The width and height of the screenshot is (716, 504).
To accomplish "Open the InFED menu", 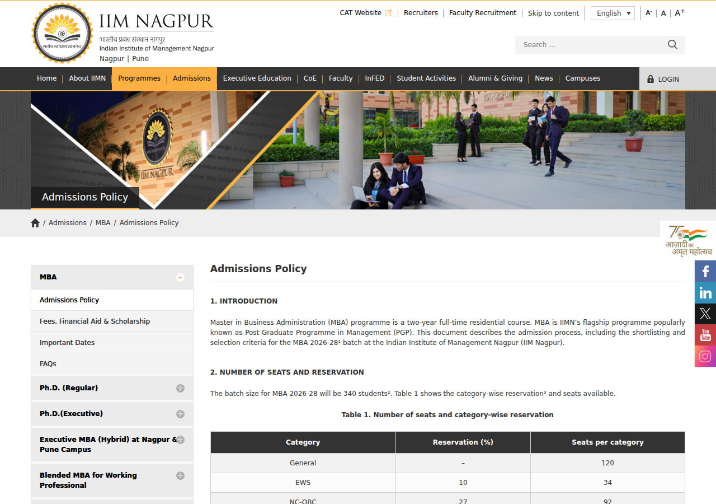I will [375, 78].
